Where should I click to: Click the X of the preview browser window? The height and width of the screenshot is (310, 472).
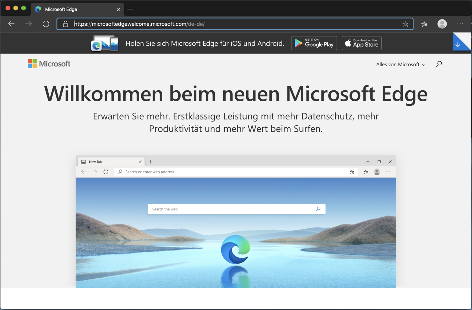click(x=390, y=162)
